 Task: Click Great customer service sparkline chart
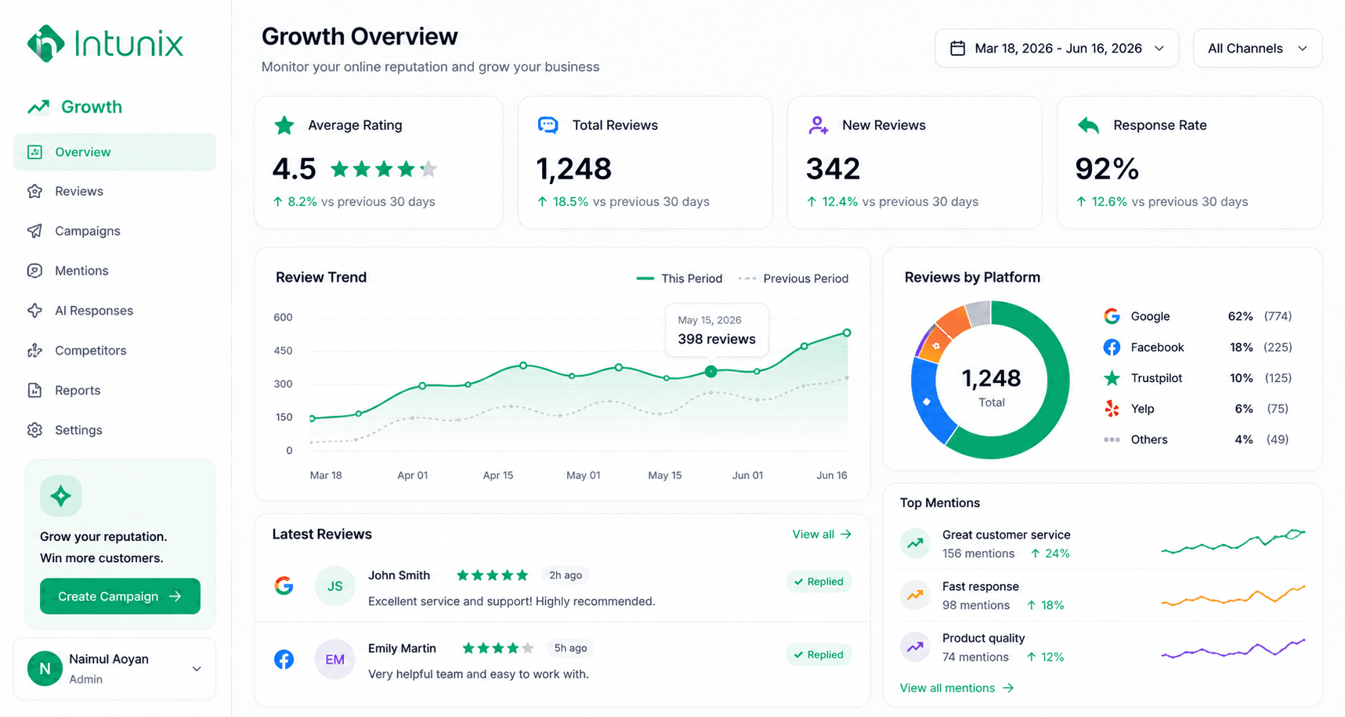pyautogui.click(x=1233, y=542)
